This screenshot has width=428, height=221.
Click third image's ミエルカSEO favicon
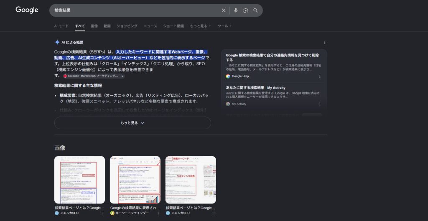pyautogui.click(x=168, y=213)
